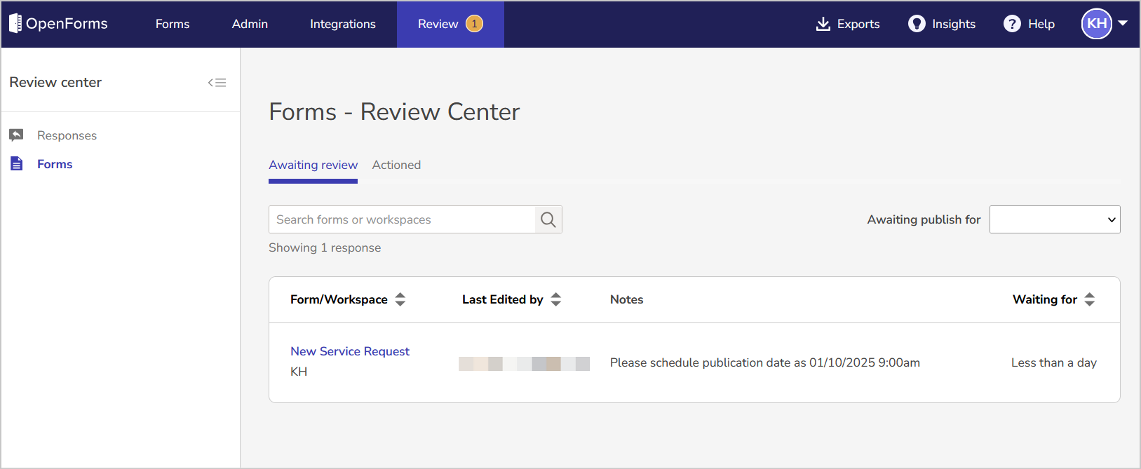Screen dimensions: 1141x469
Task: Open the Integrations menu
Action: [x=343, y=24]
